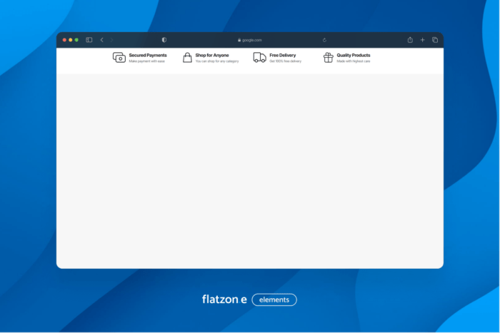Click the padlock icon in the address bar
The height and width of the screenshot is (333, 500).
pos(239,40)
